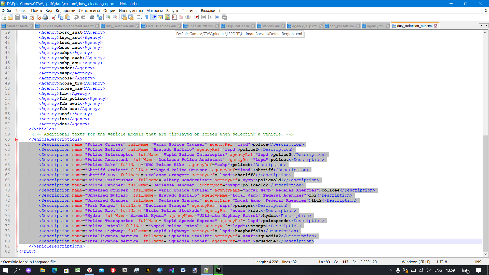Show hidden system tray icons chevron

390,270
